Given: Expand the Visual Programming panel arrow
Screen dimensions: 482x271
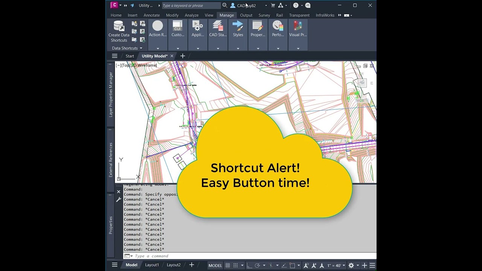Looking at the screenshot, I should coord(298,48).
